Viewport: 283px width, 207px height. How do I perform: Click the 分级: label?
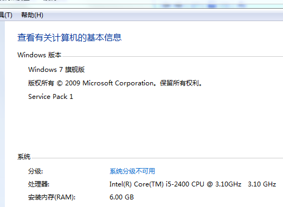[x=35, y=171]
